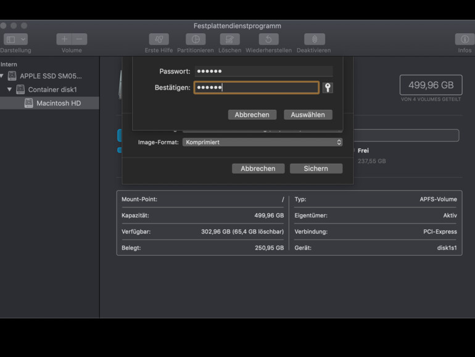Screen dimensions: 475x357
Task: Open the Infos panel icon
Action: [465, 40]
